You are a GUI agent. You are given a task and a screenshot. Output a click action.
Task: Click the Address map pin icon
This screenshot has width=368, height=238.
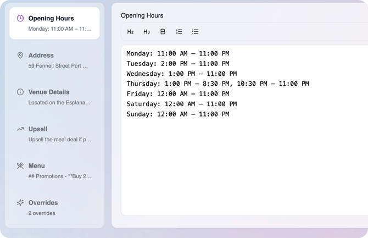[x=20, y=55]
